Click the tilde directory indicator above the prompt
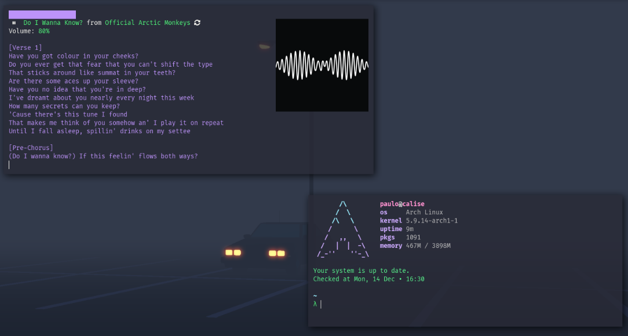 tap(315, 296)
